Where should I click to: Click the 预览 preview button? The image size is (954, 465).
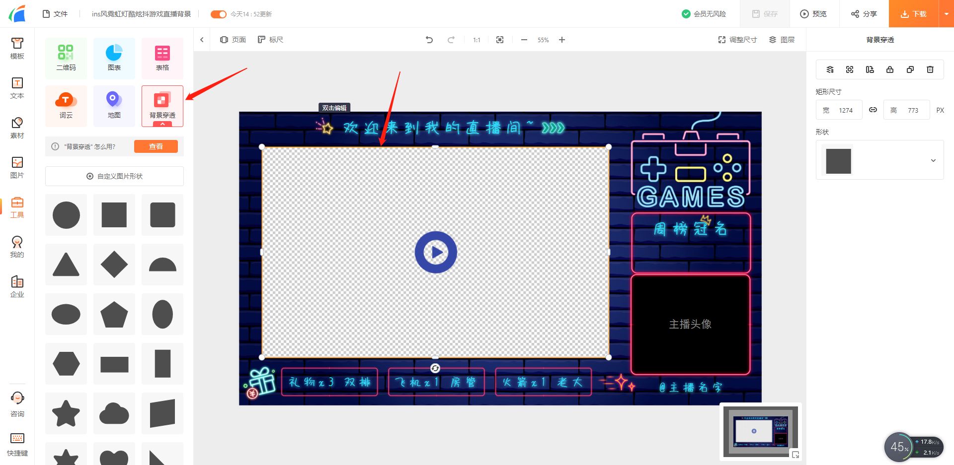(813, 14)
